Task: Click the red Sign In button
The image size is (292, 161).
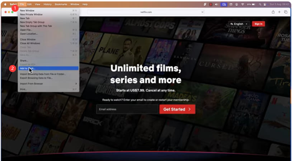Action: click(x=259, y=24)
